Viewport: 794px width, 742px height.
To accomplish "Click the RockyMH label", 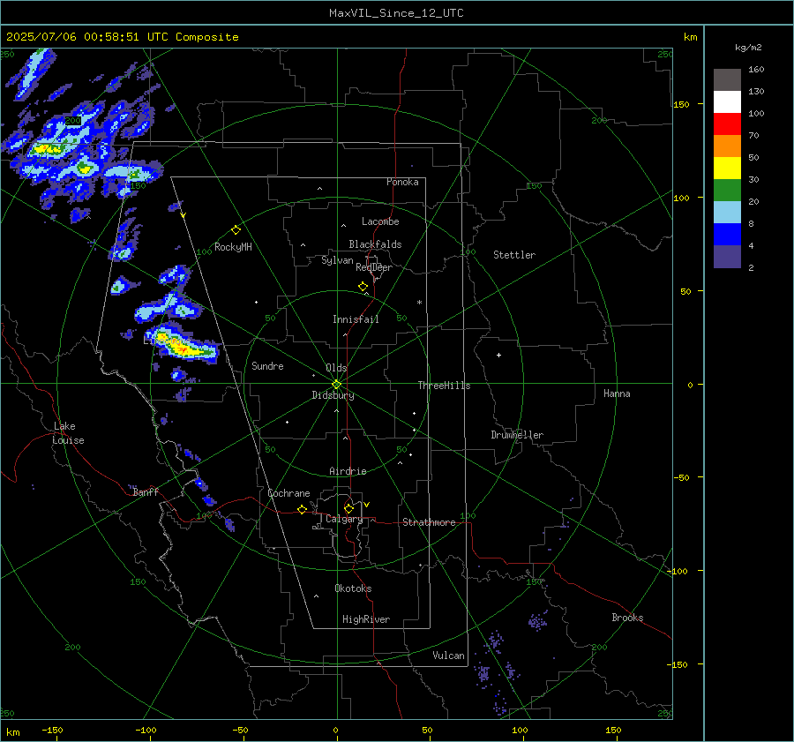I will [x=233, y=247].
